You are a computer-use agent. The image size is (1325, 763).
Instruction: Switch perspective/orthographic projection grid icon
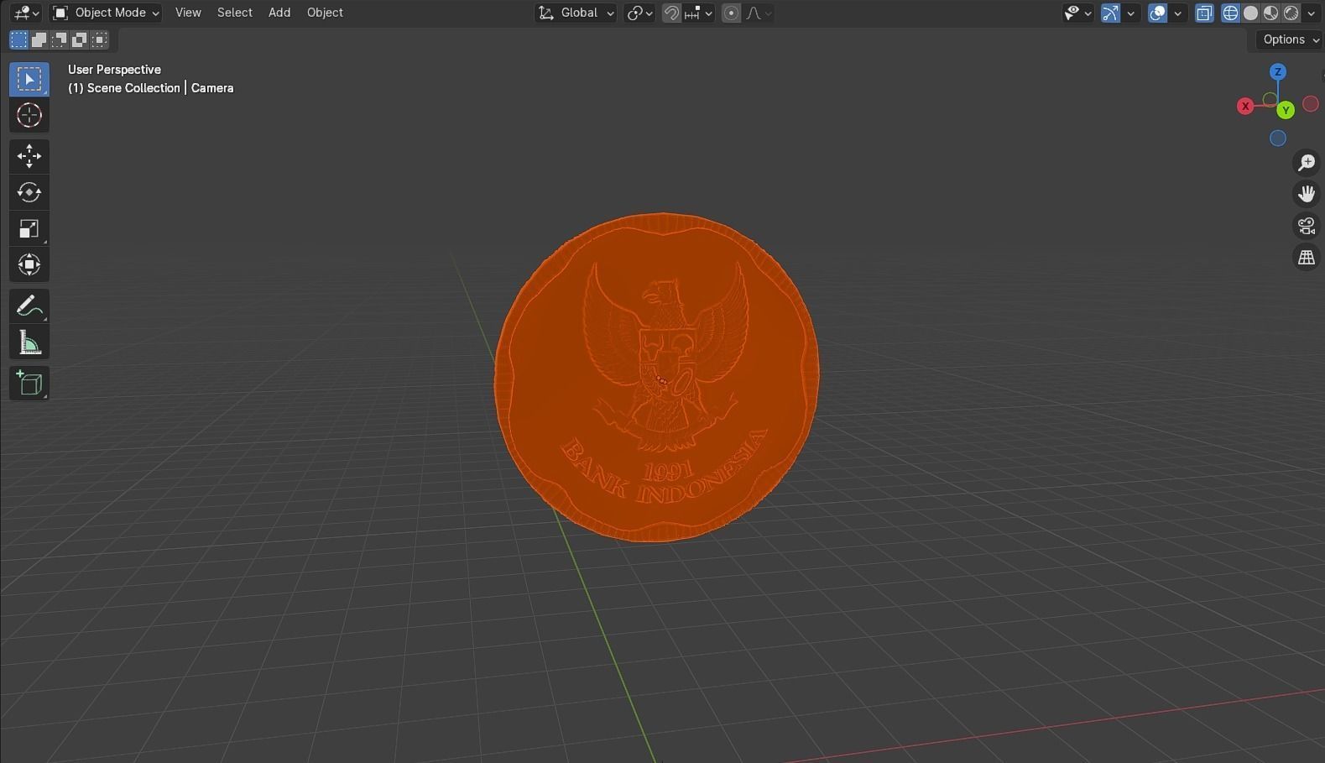(x=1307, y=258)
